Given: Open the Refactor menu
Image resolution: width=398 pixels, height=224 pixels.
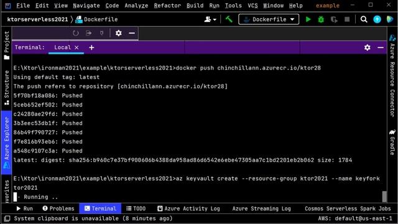Looking at the screenshot, I should coord(167,6).
